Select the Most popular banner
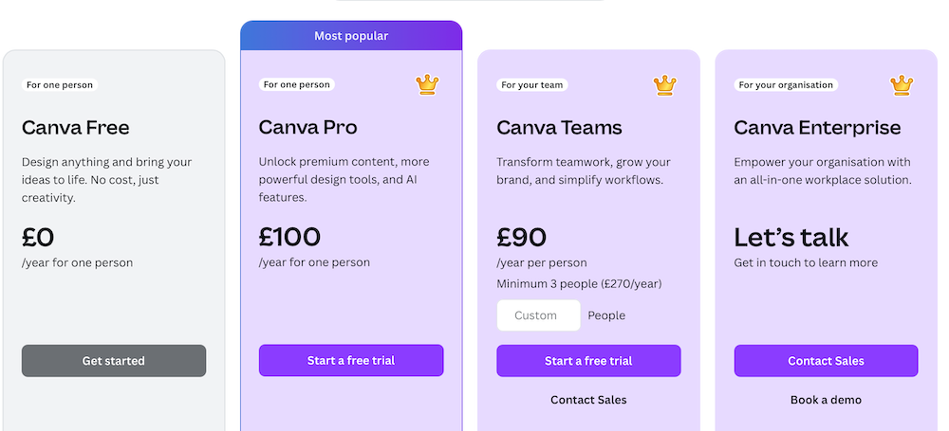949x431 pixels. (351, 36)
